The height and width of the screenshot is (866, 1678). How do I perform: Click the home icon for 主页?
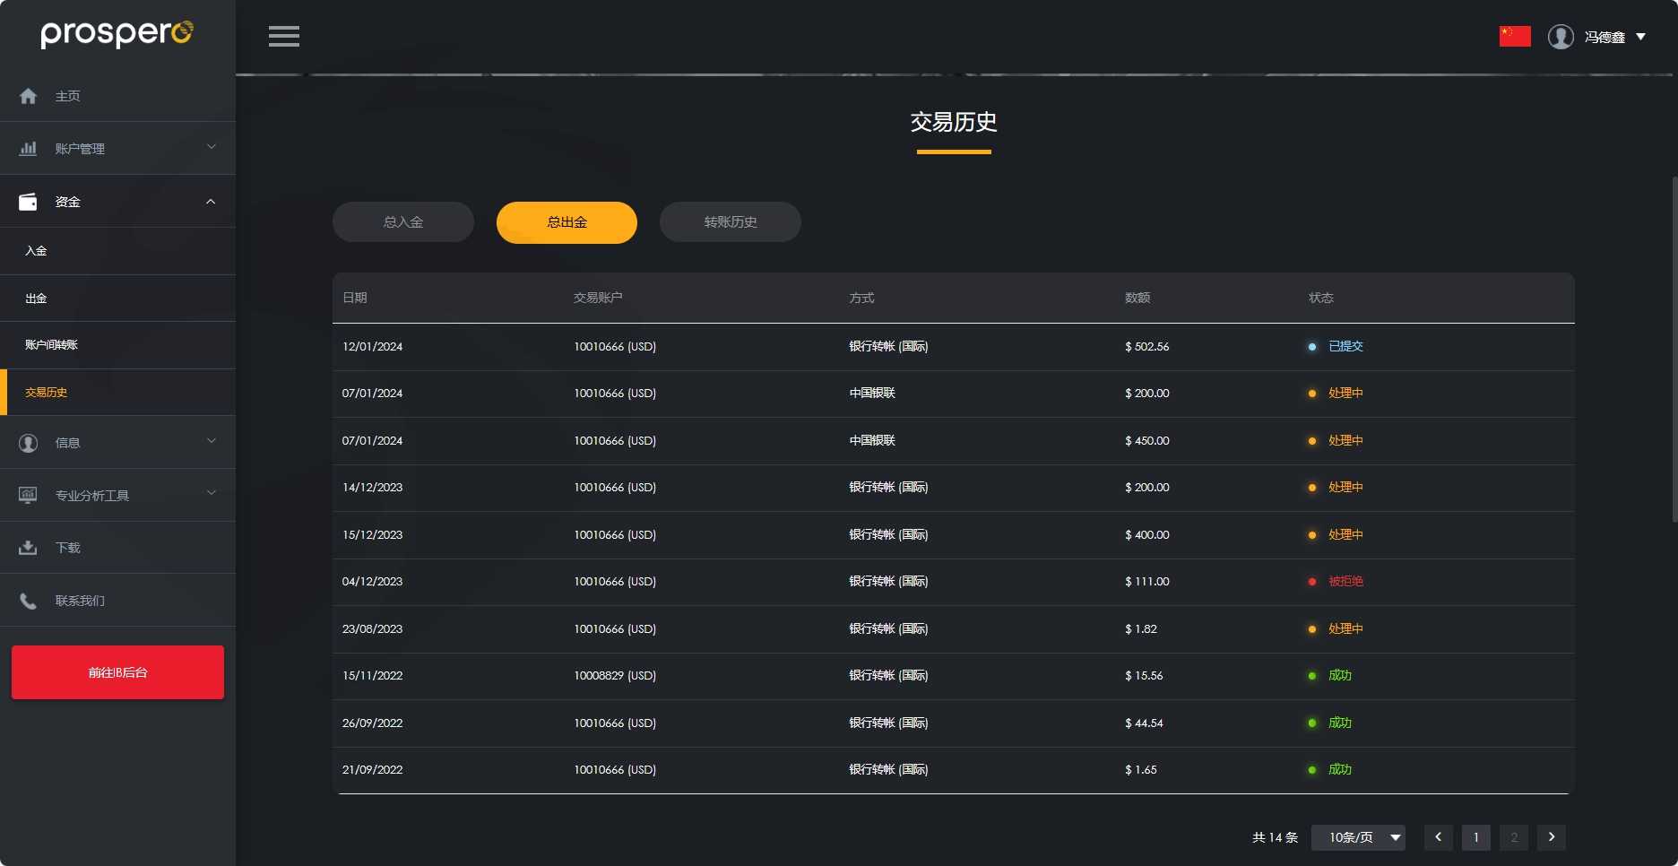(x=29, y=96)
